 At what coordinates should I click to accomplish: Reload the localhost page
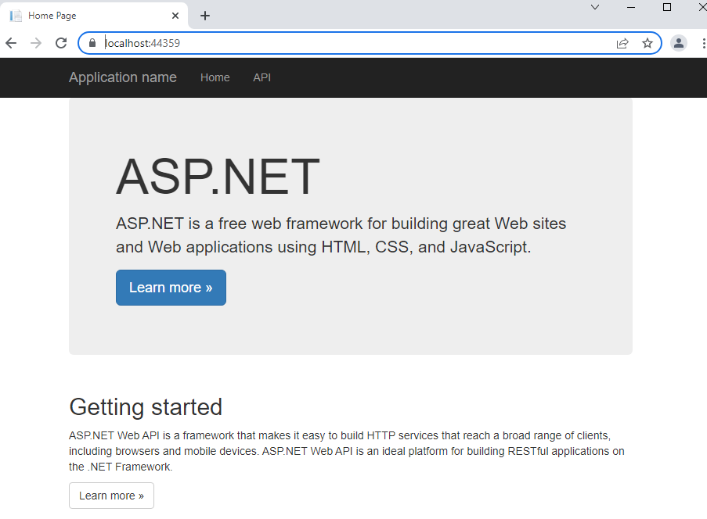tap(61, 43)
